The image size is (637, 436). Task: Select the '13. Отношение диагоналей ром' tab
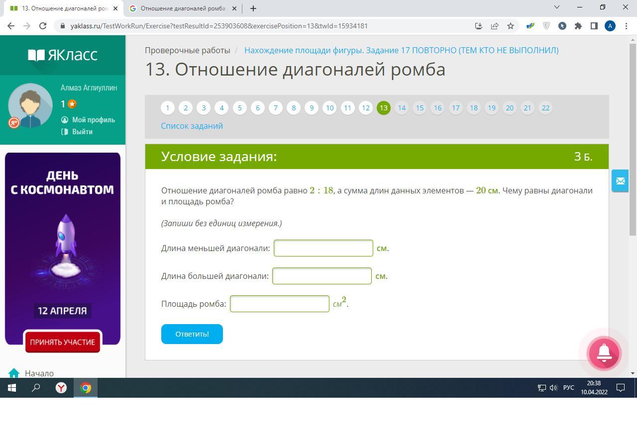64,8
